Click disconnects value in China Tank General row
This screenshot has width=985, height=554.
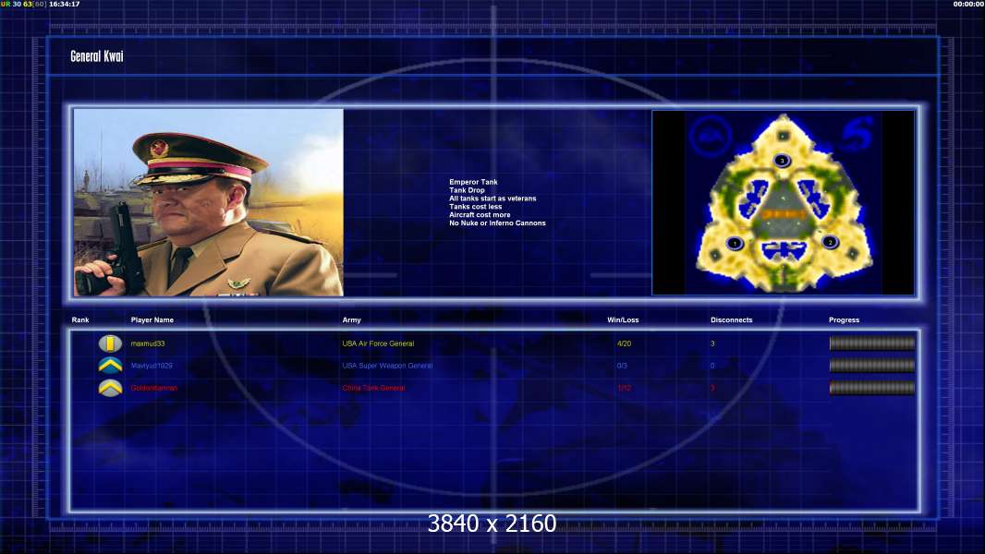(712, 388)
